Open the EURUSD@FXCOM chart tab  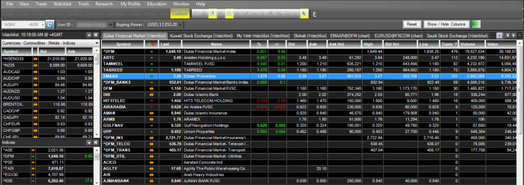398,35
